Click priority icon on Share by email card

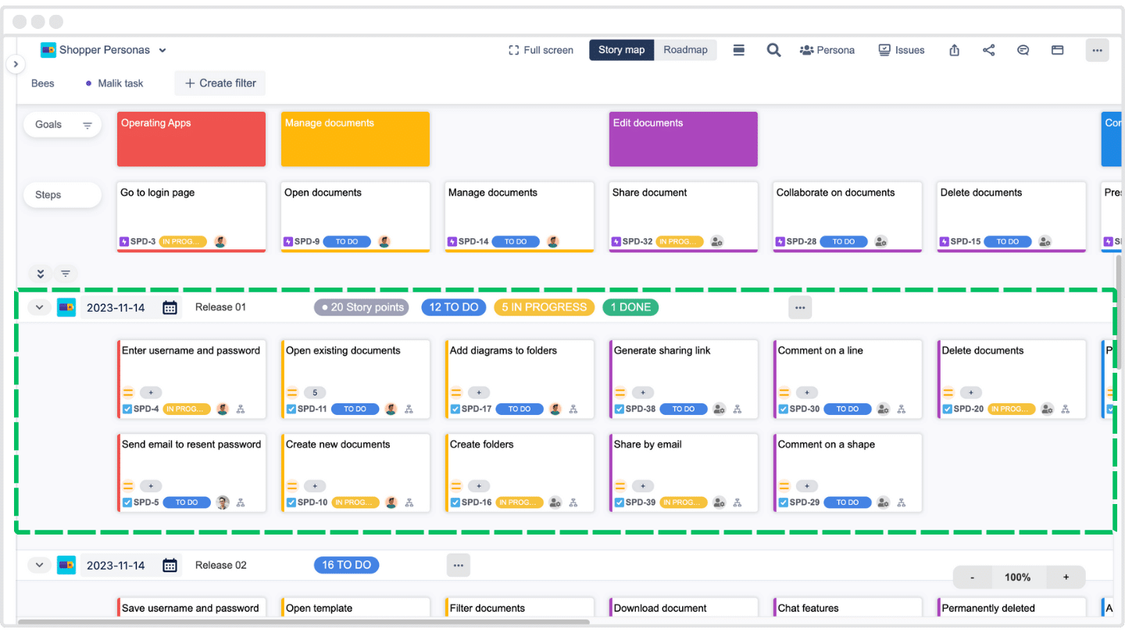tap(620, 486)
